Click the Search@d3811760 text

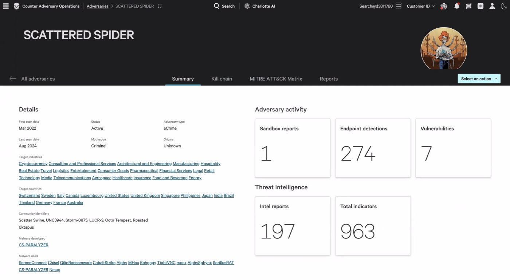[x=376, y=6]
